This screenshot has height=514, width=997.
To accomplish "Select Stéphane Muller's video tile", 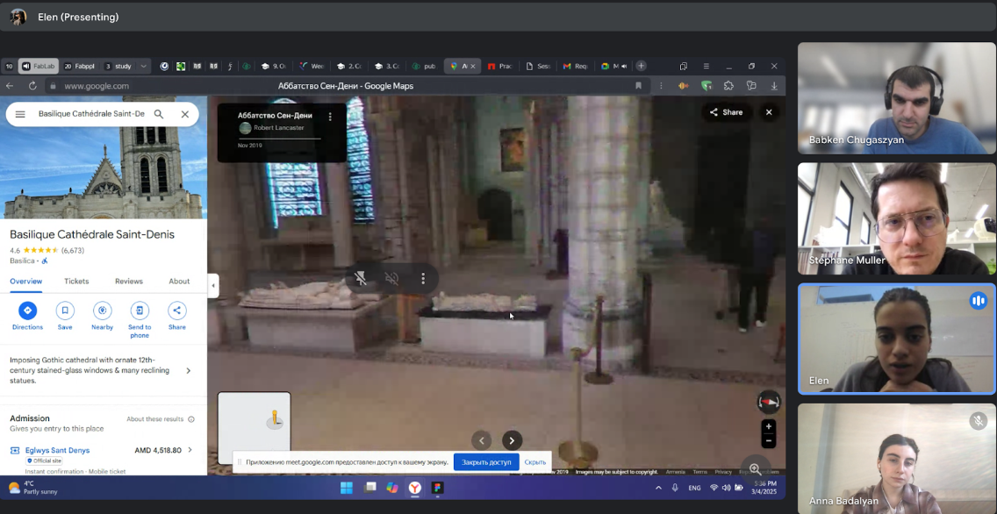I will [897, 218].
